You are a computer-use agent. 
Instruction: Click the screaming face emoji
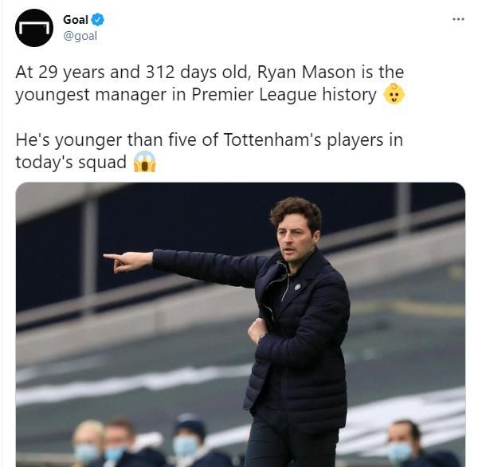click(x=144, y=162)
